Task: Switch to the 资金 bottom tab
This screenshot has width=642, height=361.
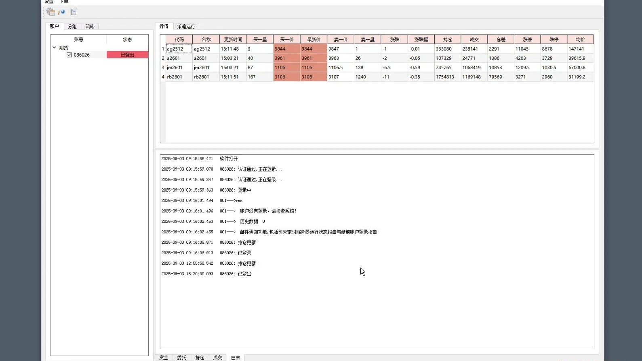Action: (x=164, y=358)
